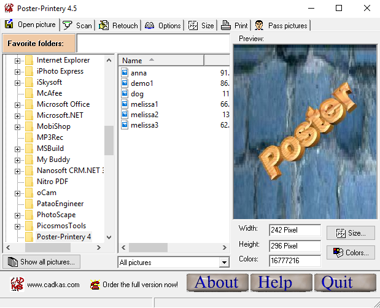The image size is (380, 308).
Task: Click the Print tab printer icon
Action: click(226, 25)
